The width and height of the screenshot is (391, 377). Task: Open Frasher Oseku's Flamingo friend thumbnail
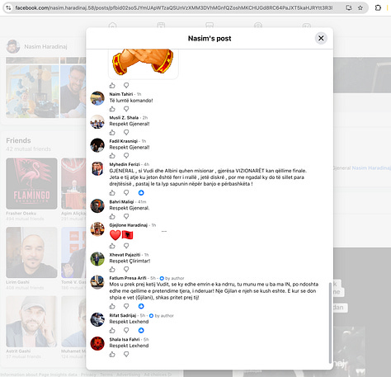pyautogui.click(x=31, y=184)
